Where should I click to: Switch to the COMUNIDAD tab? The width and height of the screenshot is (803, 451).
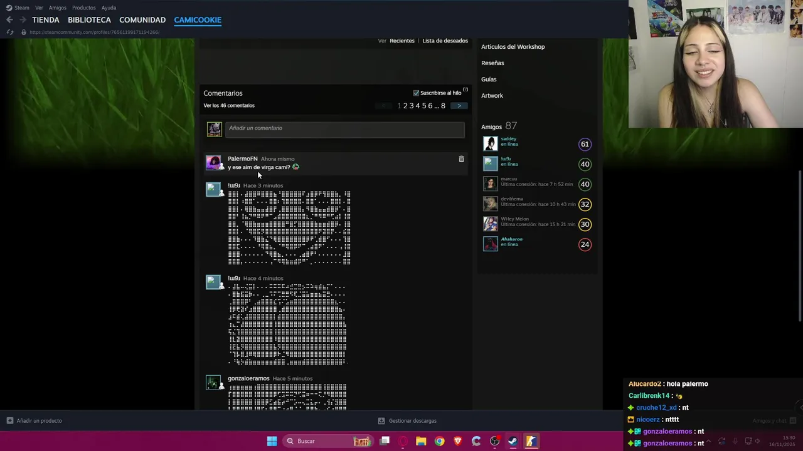[x=142, y=20]
